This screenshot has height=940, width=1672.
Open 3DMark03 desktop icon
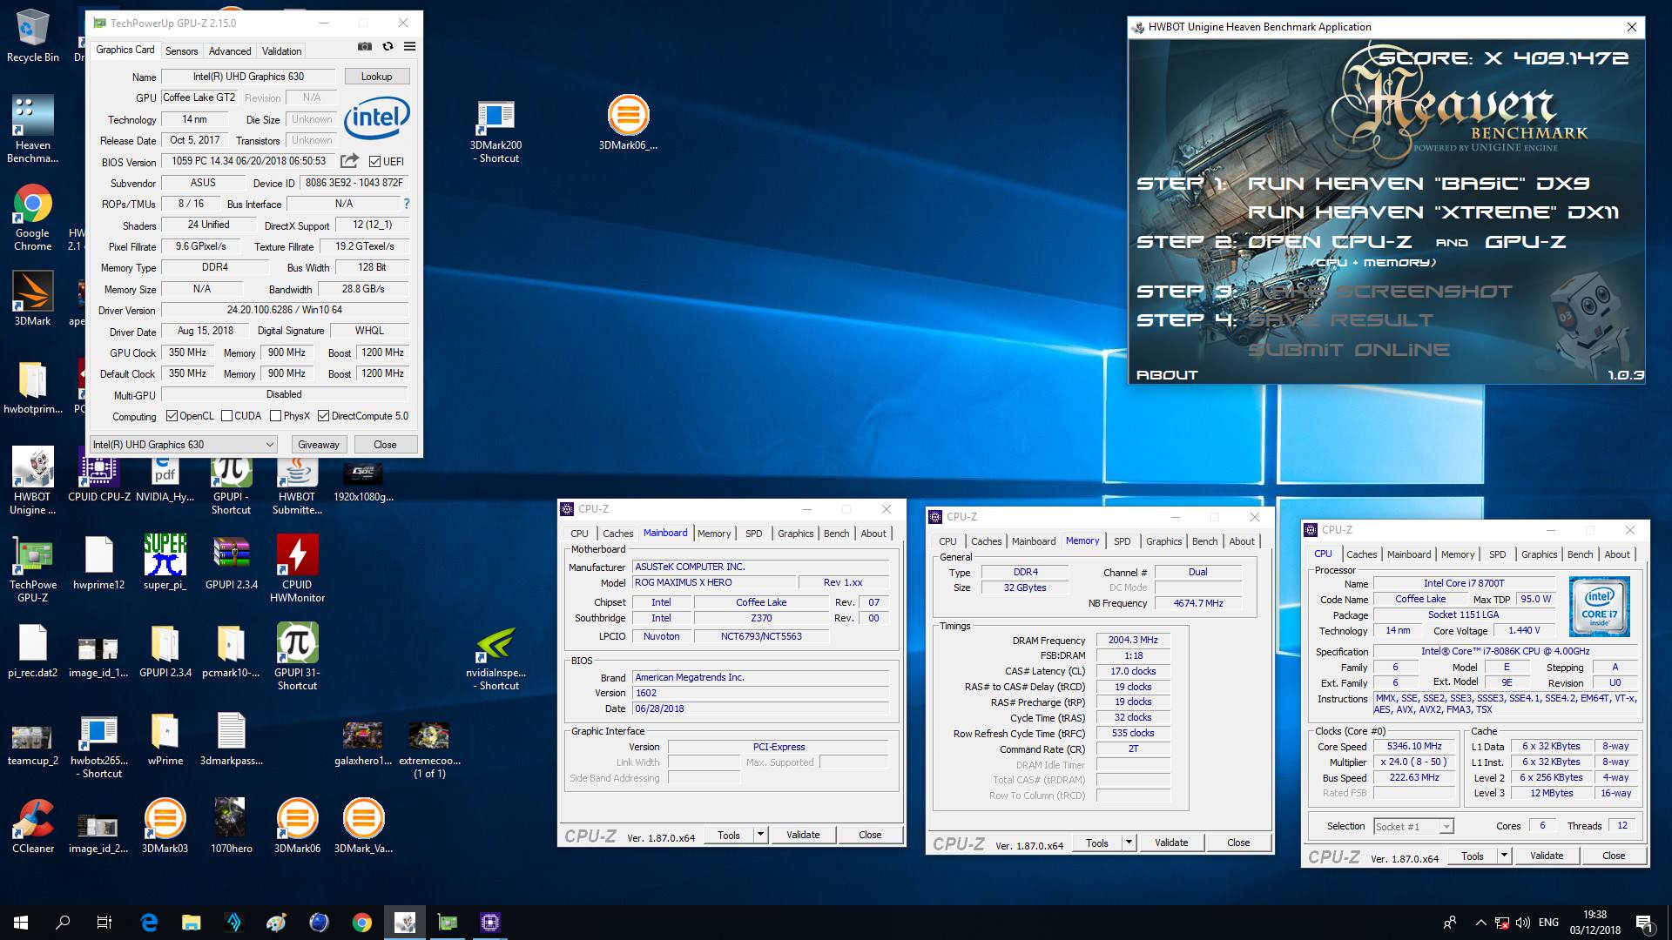[x=165, y=827]
